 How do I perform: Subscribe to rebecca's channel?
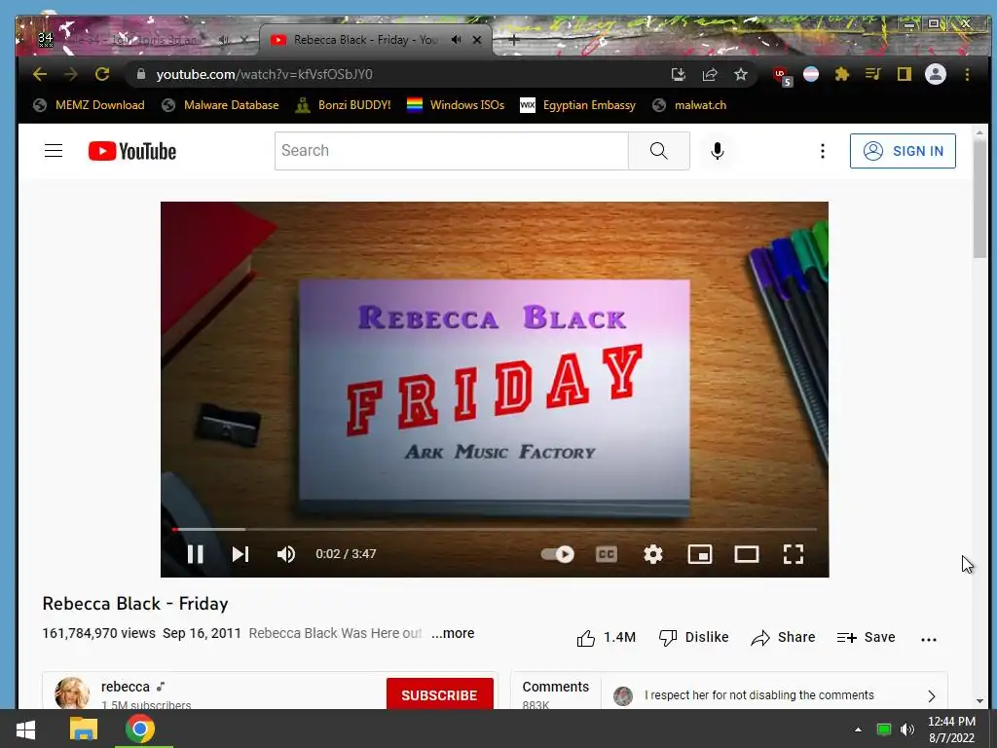click(x=439, y=694)
